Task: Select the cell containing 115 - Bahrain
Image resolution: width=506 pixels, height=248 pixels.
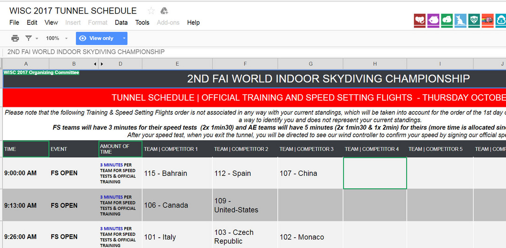Action: tap(177, 173)
